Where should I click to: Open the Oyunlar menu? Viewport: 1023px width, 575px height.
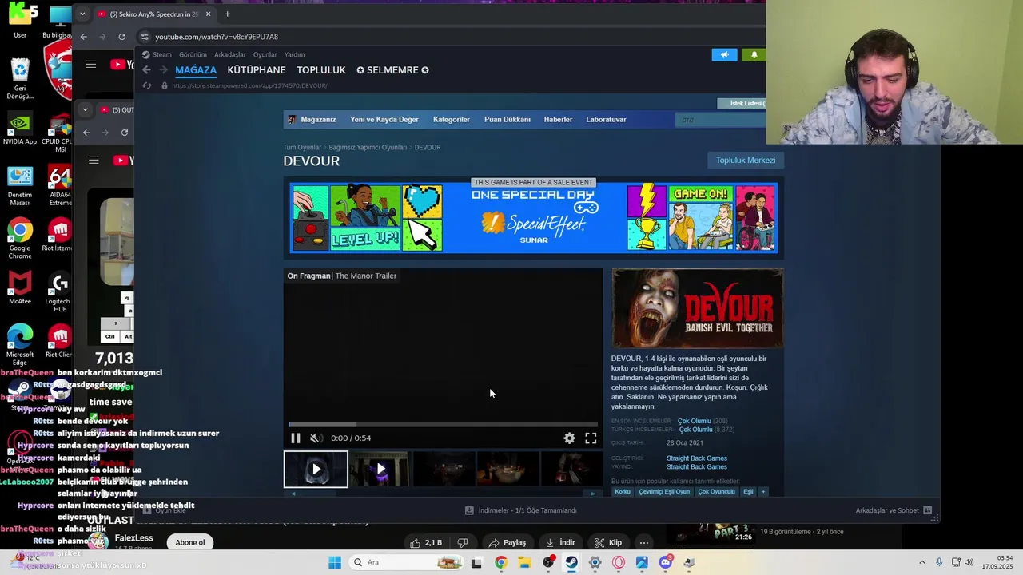tap(265, 54)
